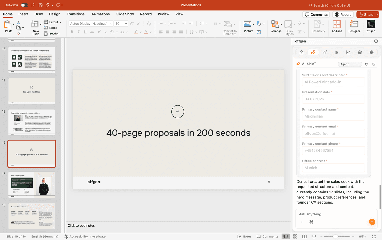
Task: Open AI chat history icon
Action: point(367,64)
